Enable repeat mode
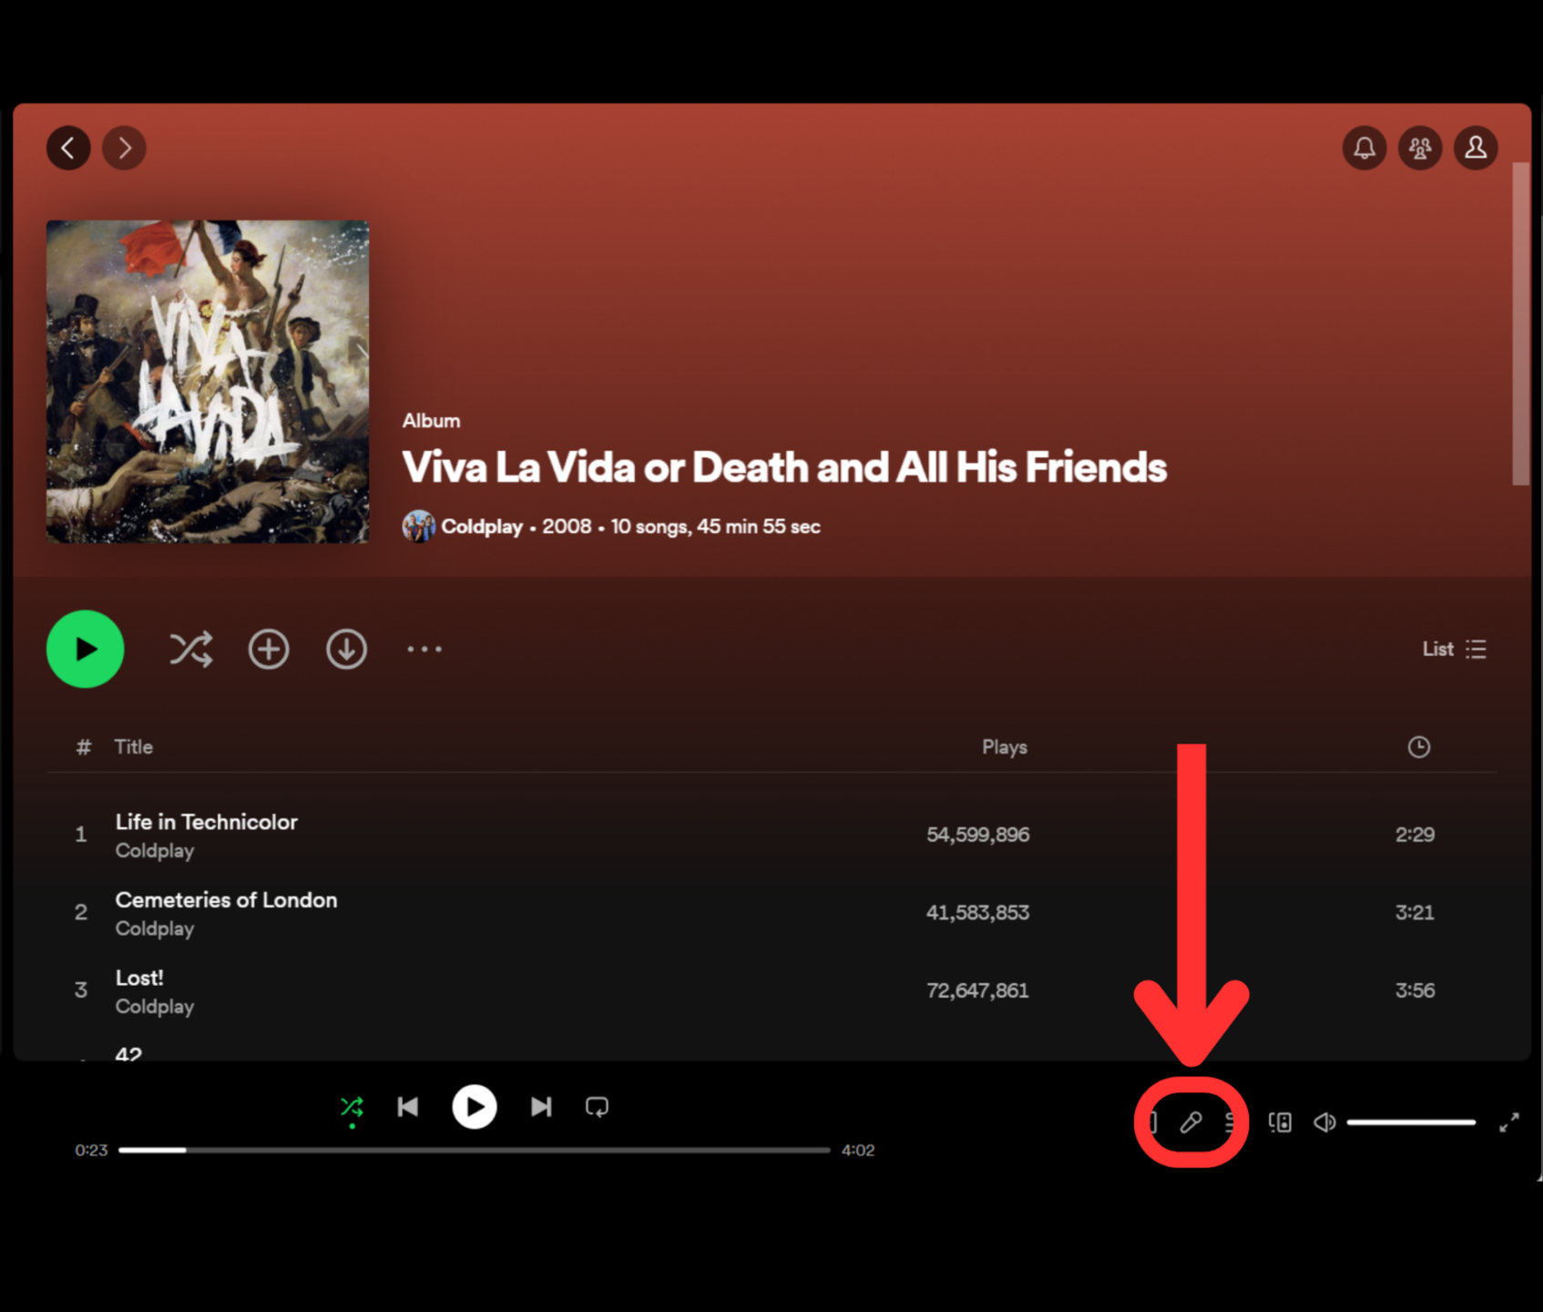Image resolution: width=1543 pixels, height=1312 pixels. (597, 1106)
